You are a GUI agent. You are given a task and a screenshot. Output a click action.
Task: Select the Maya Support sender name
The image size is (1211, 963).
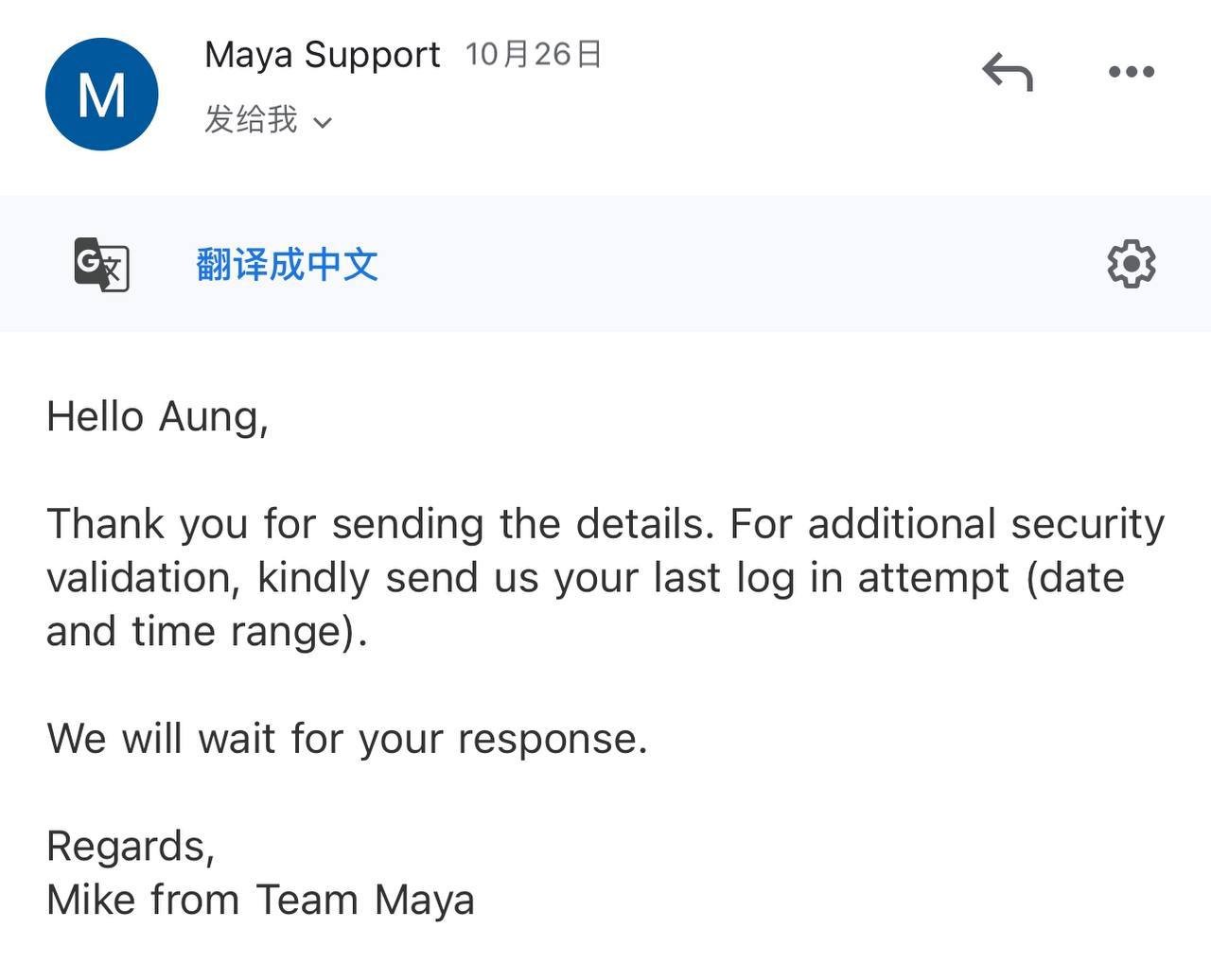323,55
